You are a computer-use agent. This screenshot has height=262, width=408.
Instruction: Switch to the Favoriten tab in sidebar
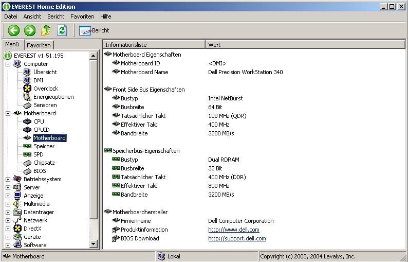tap(39, 45)
